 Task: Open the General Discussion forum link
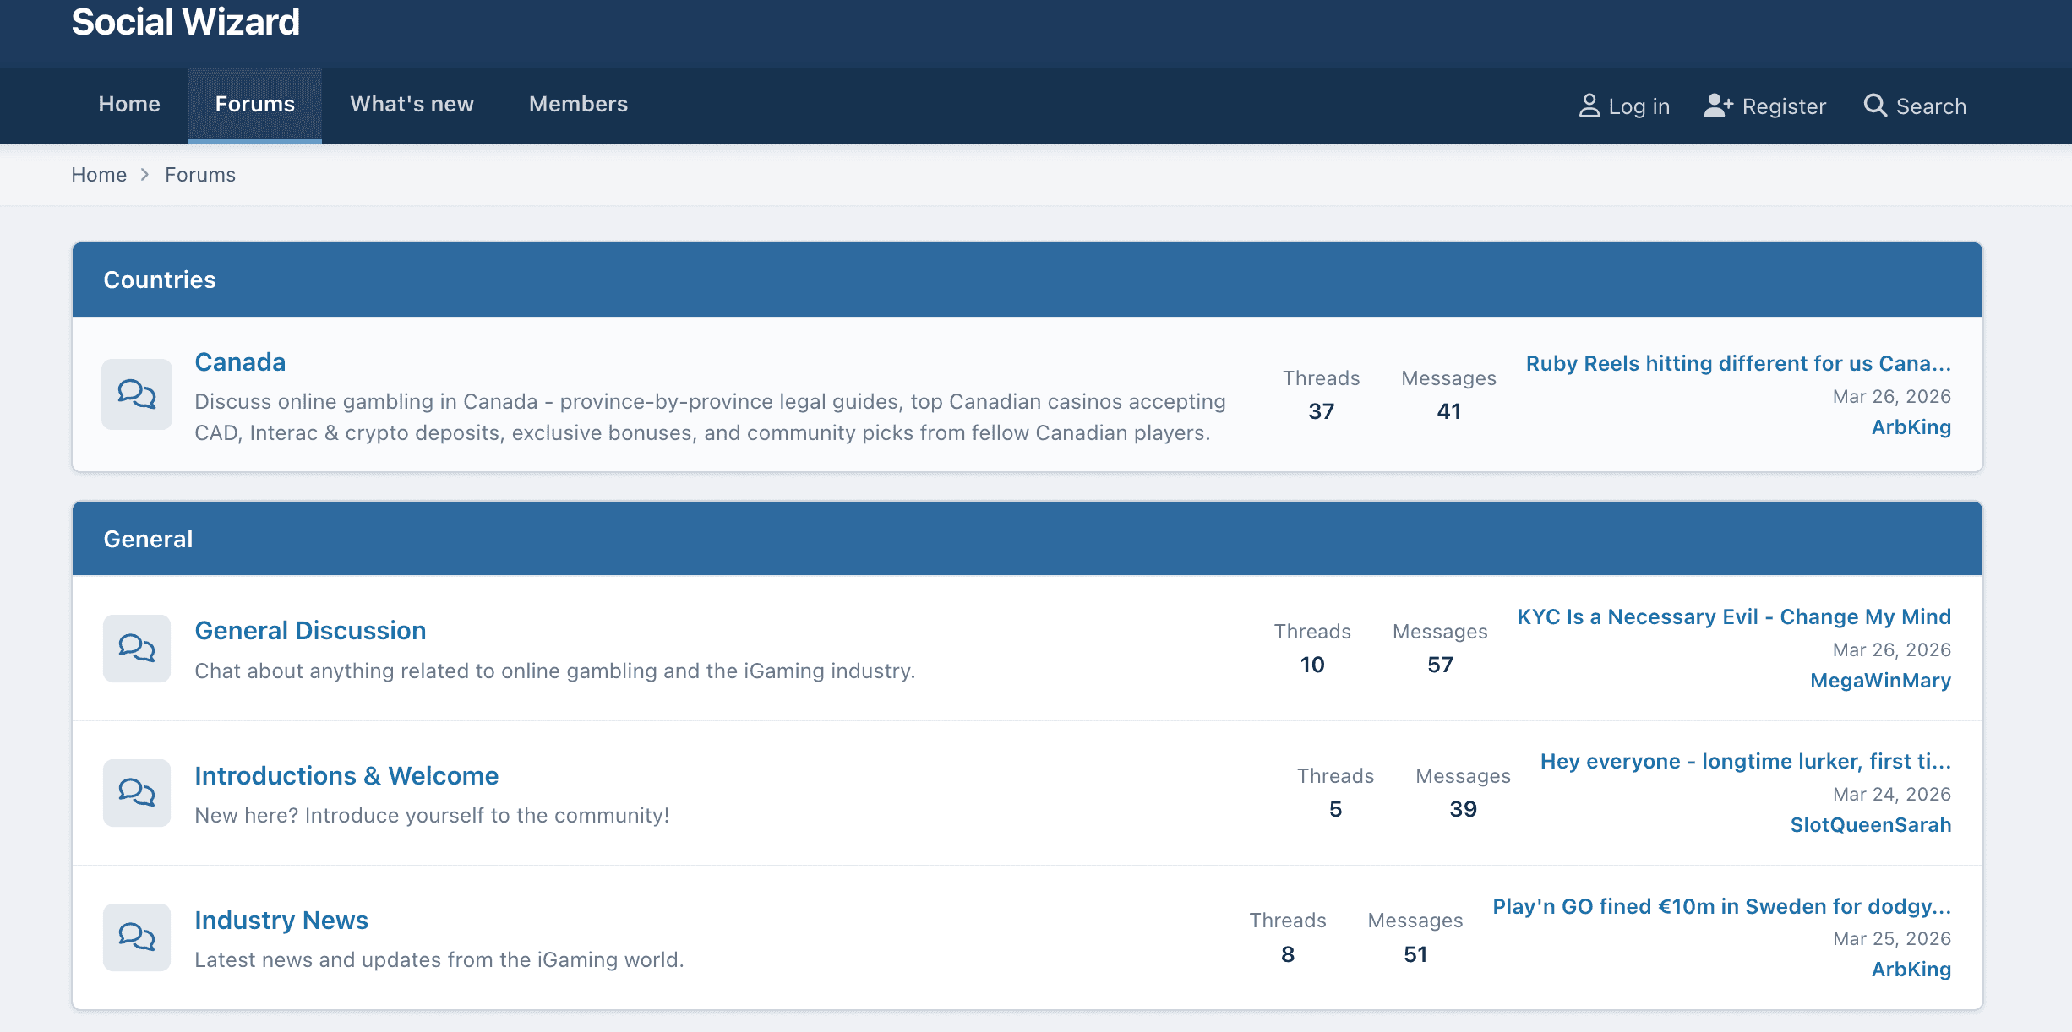coord(310,631)
